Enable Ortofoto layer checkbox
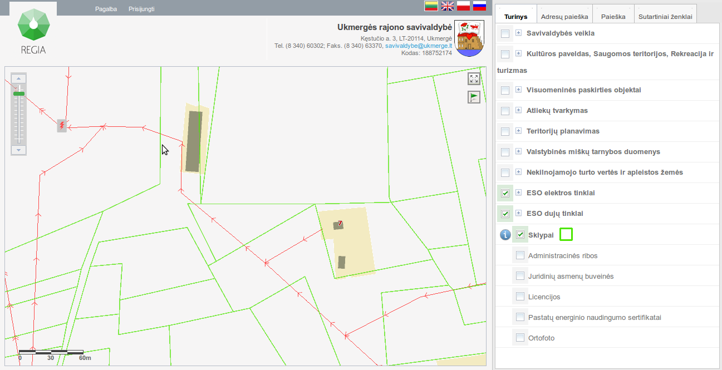Viewport: 722px width, 370px height. 520,338
